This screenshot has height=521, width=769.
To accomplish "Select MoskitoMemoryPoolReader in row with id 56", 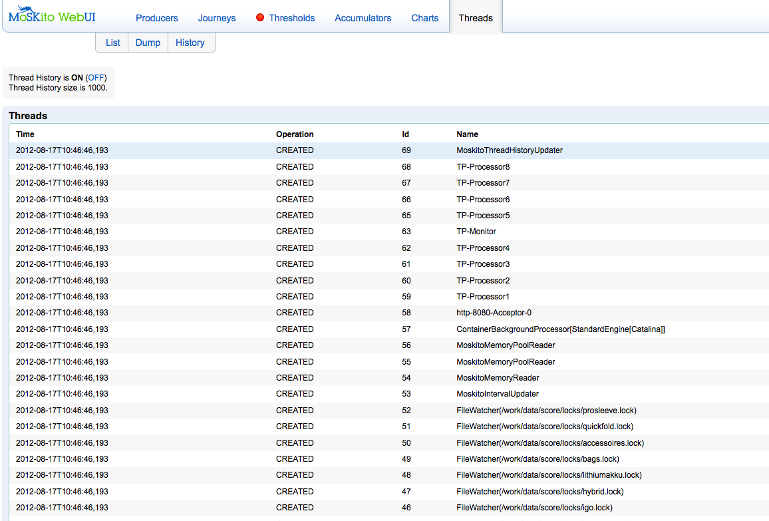I will pos(506,345).
